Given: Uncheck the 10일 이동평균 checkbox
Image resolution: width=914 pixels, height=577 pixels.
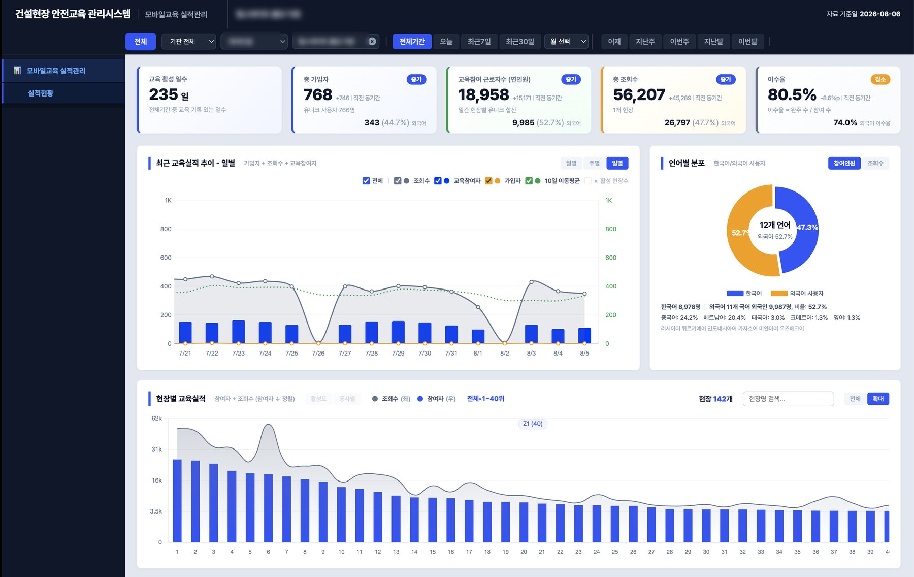Looking at the screenshot, I should [x=529, y=181].
